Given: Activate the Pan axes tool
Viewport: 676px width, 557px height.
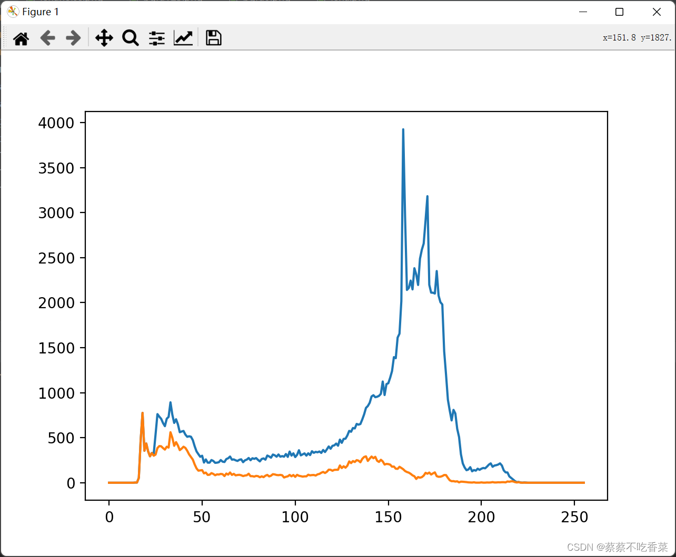Looking at the screenshot, I should 104,38.
